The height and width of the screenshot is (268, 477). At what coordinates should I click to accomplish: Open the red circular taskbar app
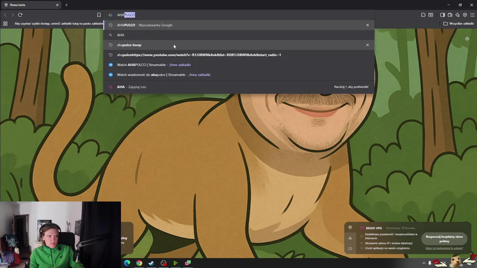pos(164,263)
